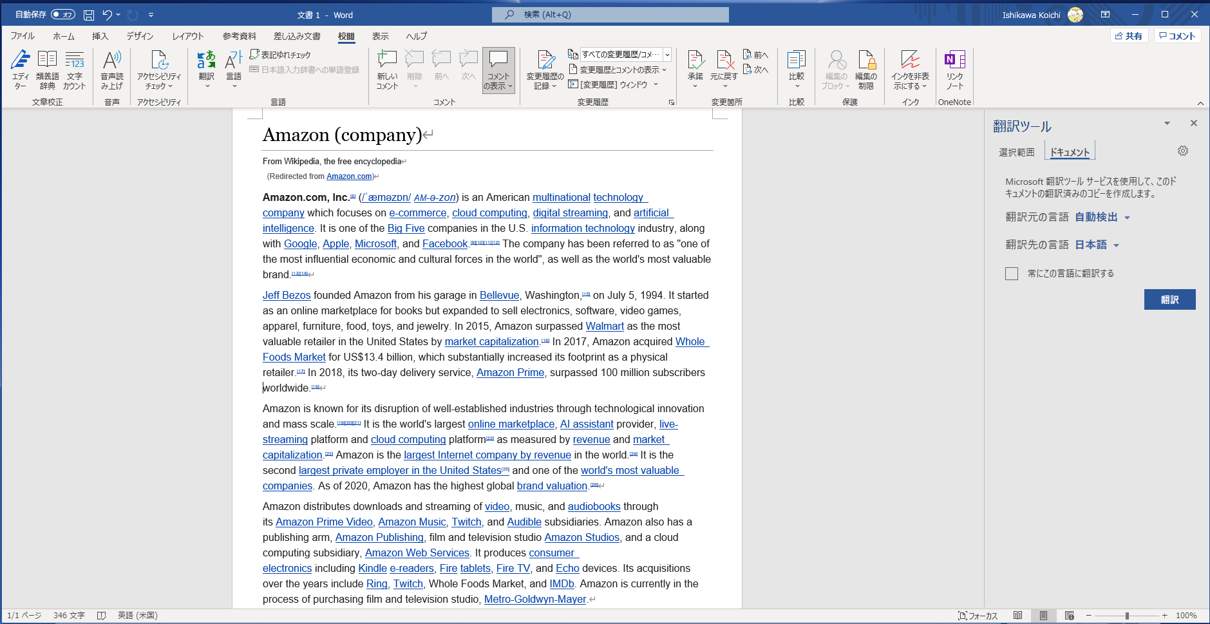Open 変更履歴 group dialog launcher
Image resolution: width=1210 pixels, height=624 pixels.
coord(672,102)
